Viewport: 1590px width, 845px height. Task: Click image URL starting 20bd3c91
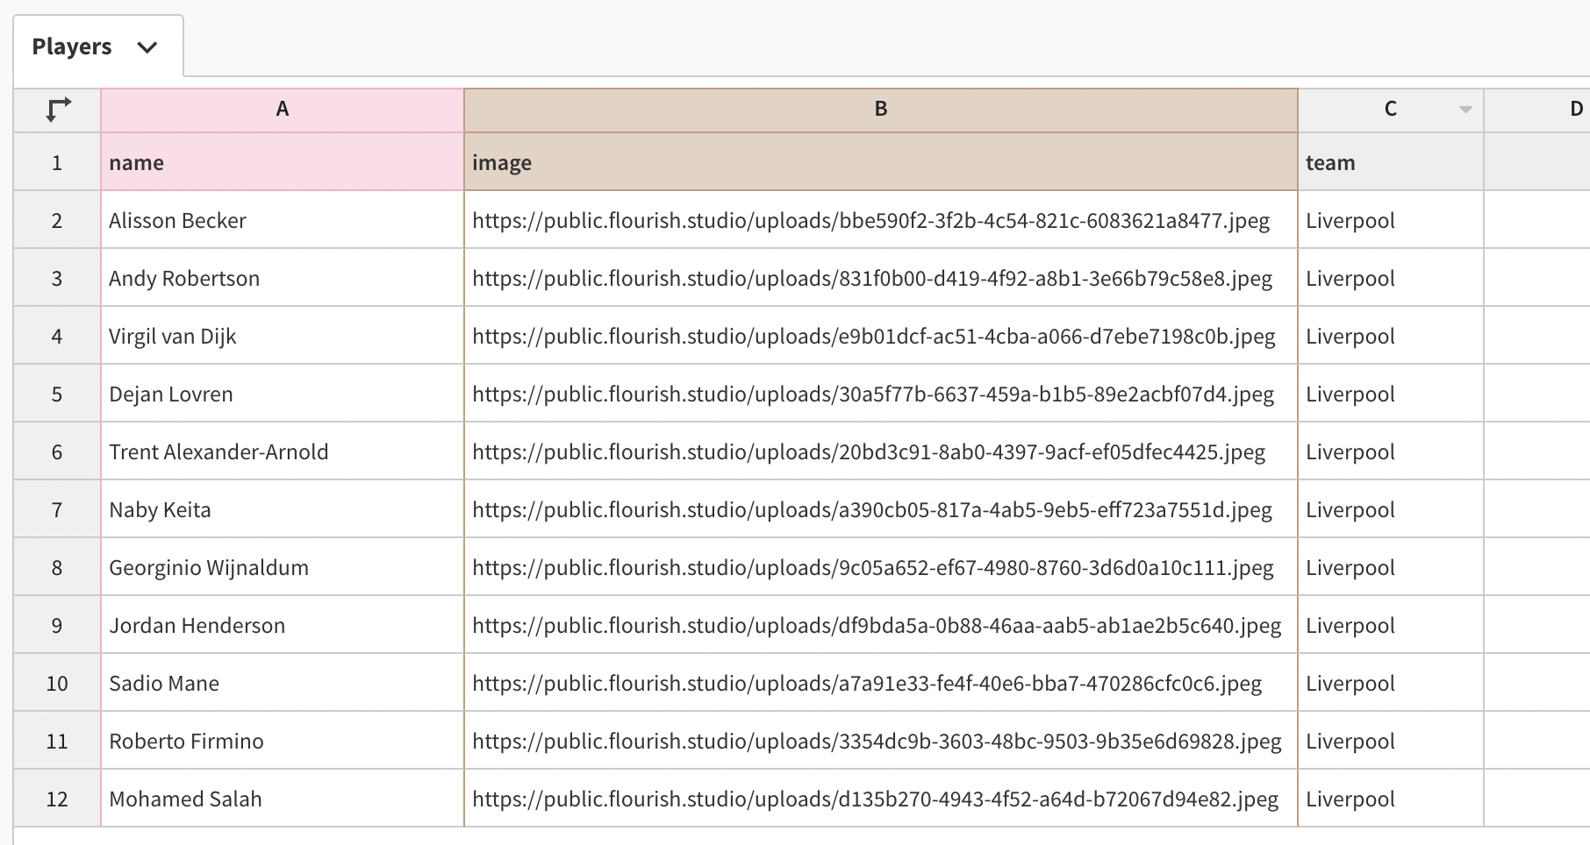point(881,451)
